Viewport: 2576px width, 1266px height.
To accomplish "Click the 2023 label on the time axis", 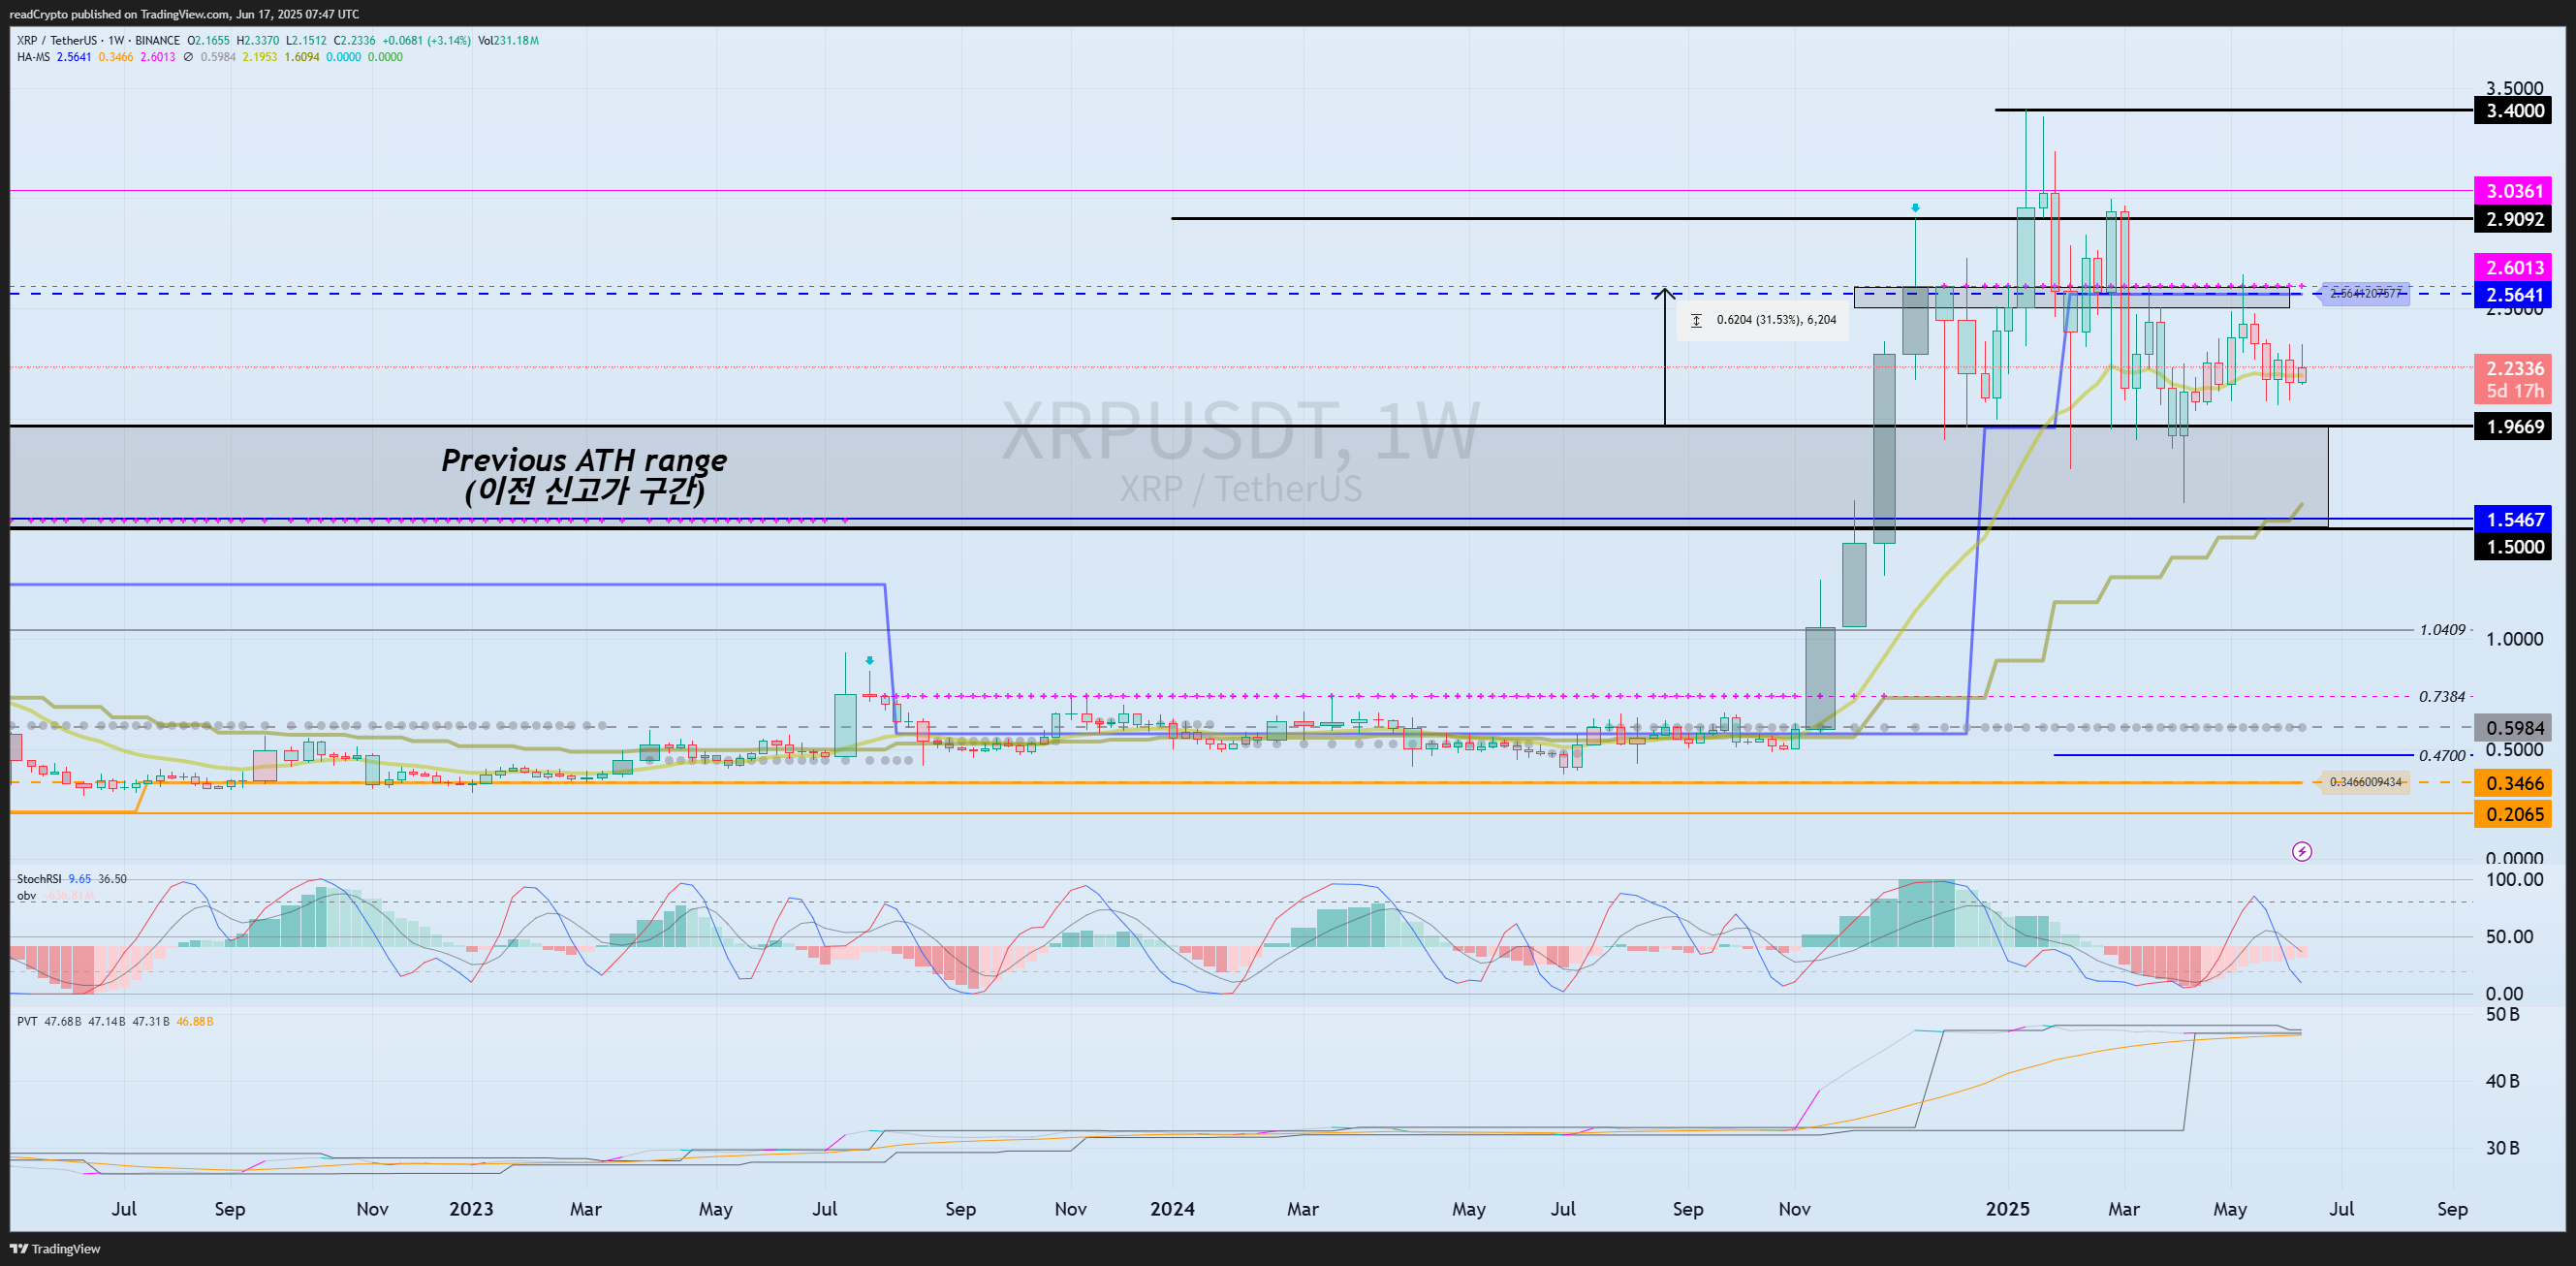I will (471, 1208).
